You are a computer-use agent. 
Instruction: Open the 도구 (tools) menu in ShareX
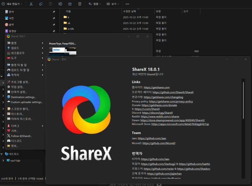pos(25,58)
